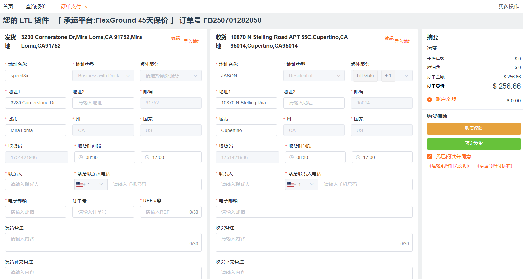Click the orange 购买保险 button
Viewport: 523px width, 279px height.
click(474, 129)
